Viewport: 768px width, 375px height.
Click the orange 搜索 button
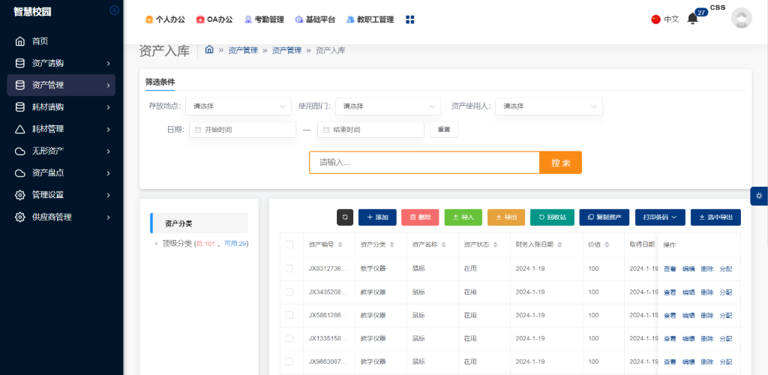(x=560, y=163)
